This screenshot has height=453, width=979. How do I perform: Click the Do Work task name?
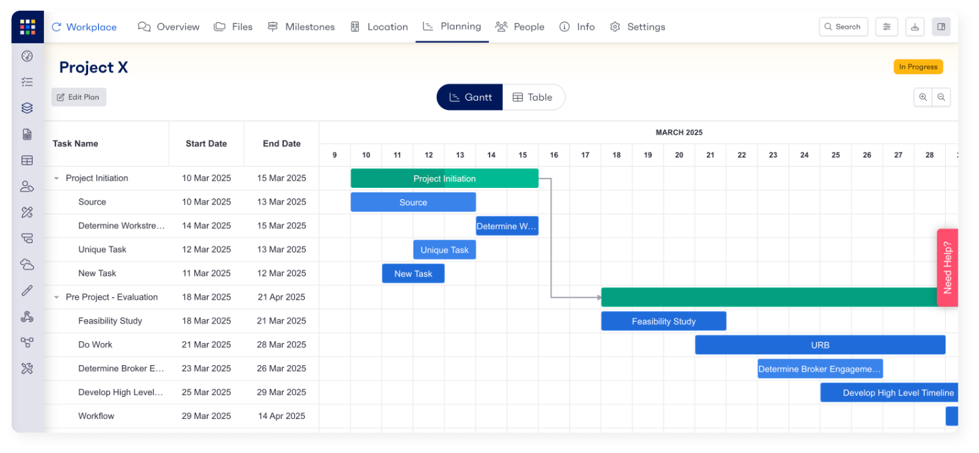(95, 344)
